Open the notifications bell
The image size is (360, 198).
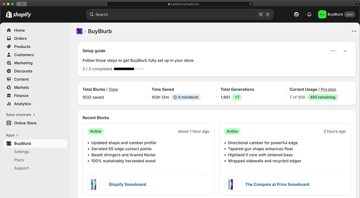(309, 14)
